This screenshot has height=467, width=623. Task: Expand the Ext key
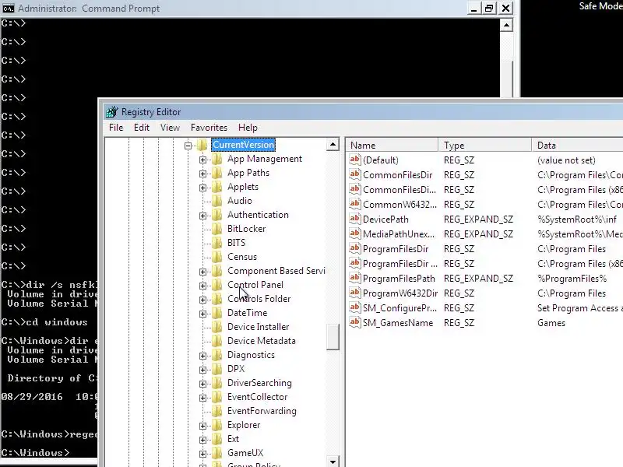click(202, 440)
